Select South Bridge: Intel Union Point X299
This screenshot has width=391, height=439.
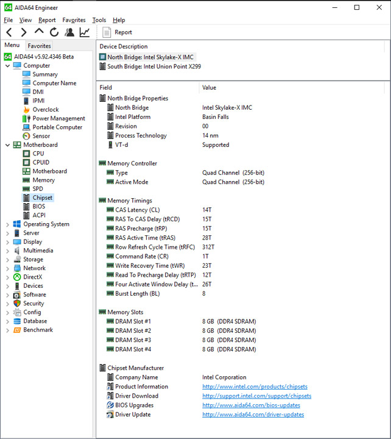(x=150, y=66)
